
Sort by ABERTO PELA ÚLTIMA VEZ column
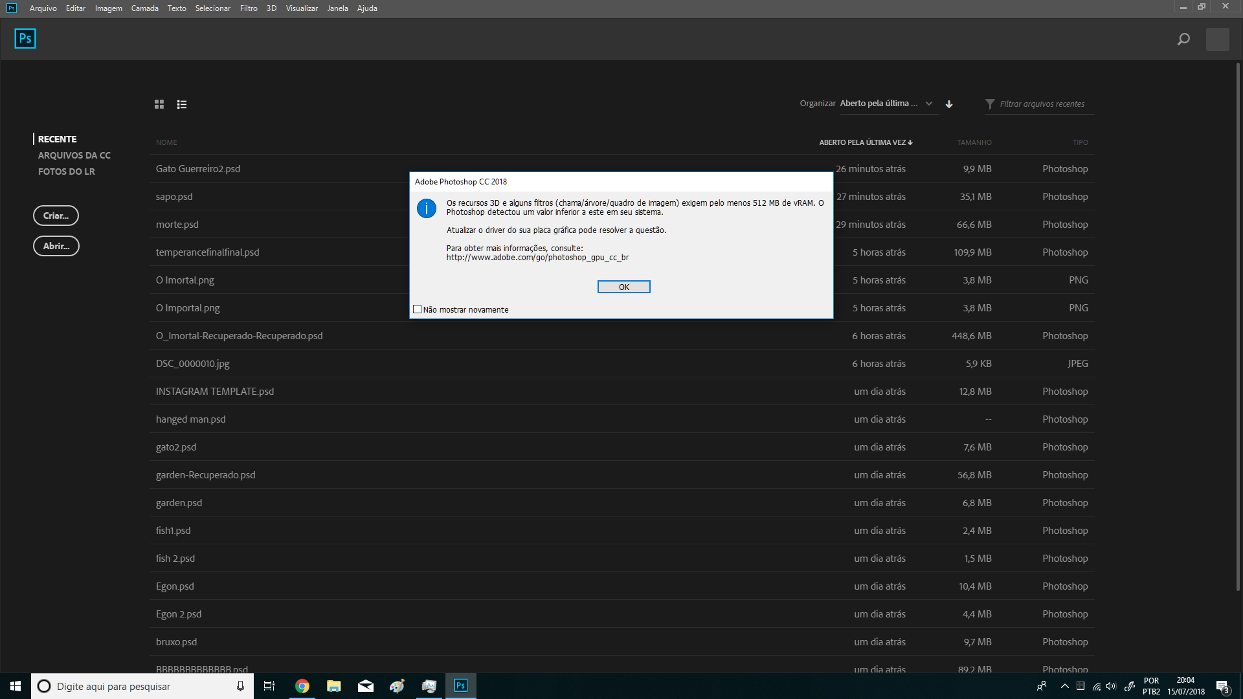[x=866, y=142]
